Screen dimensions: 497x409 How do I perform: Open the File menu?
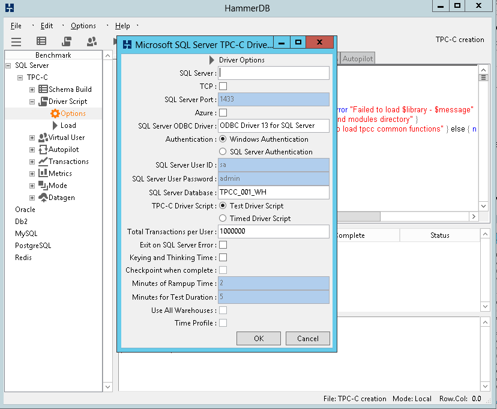(16, 26)
